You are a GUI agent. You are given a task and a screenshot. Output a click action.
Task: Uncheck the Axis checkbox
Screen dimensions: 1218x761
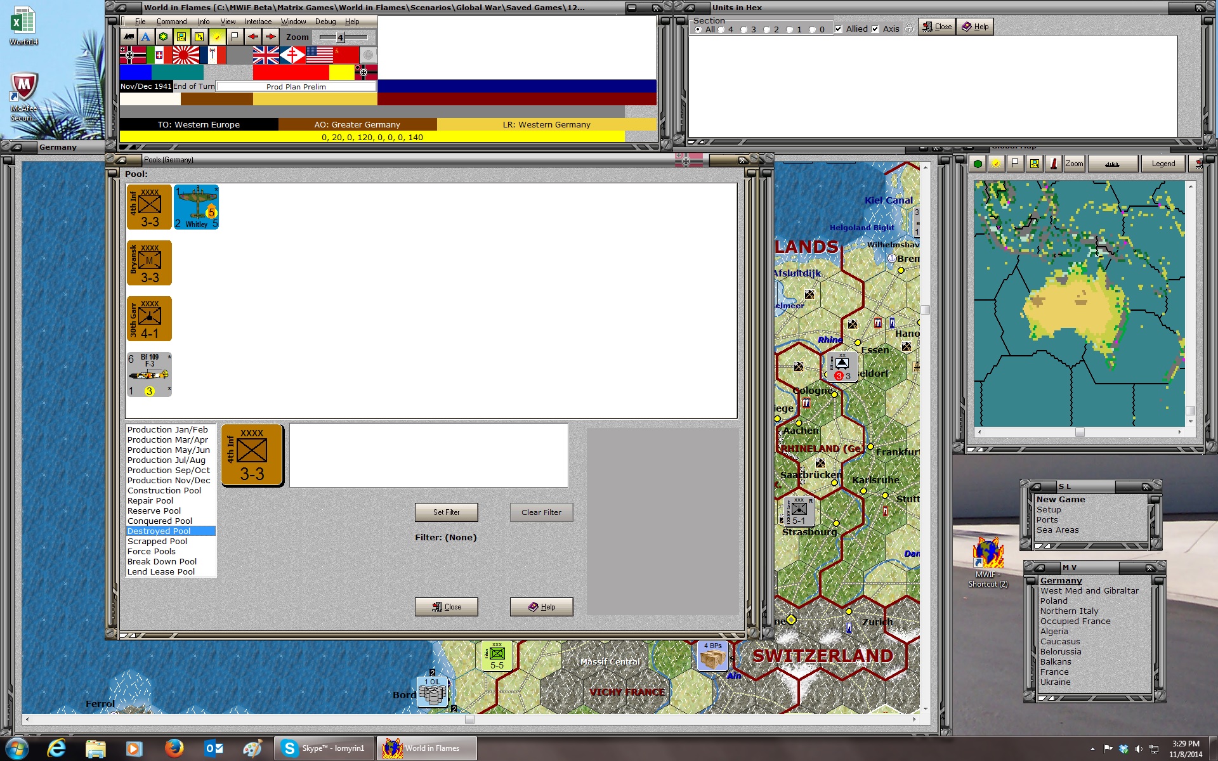pos(875,29)
